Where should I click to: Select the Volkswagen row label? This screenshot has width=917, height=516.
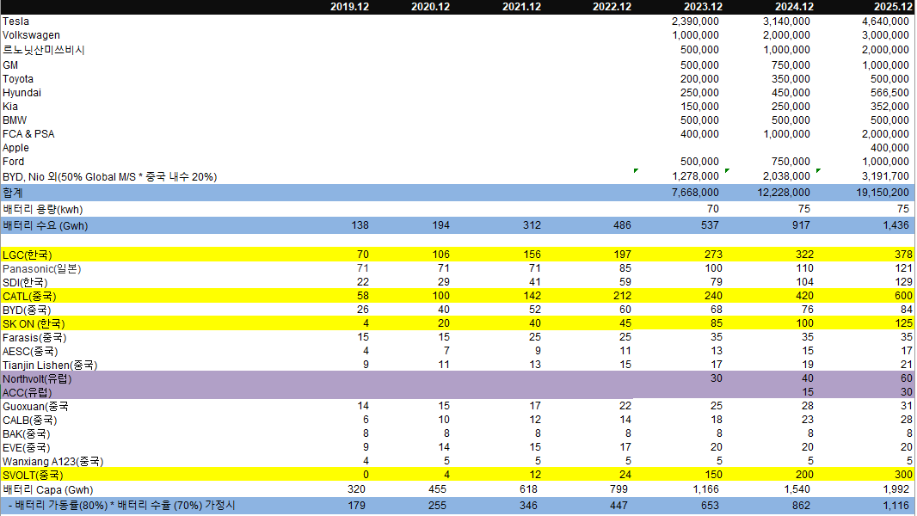(31, 35)
